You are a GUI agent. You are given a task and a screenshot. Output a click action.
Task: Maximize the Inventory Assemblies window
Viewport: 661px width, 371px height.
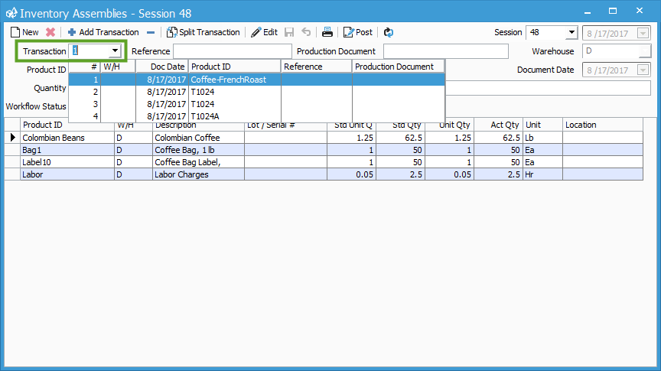pyautogui.click(x=613, y=11)
